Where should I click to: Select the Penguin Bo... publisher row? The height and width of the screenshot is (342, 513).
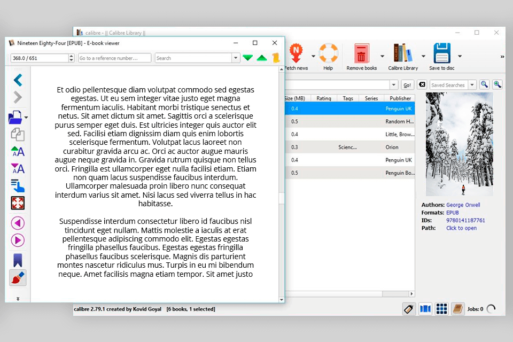[x=349, y=173]
